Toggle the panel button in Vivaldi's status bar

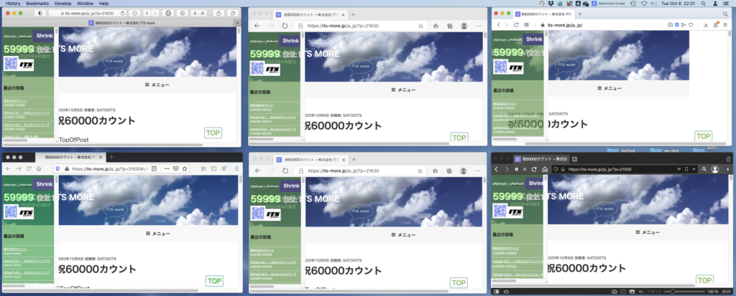pyautogui.click(x=497, y=292)
